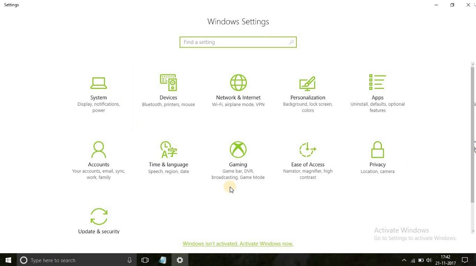Open the Gaming Xbox icon
Screen dimensions: 476x266
coord(238,150)
